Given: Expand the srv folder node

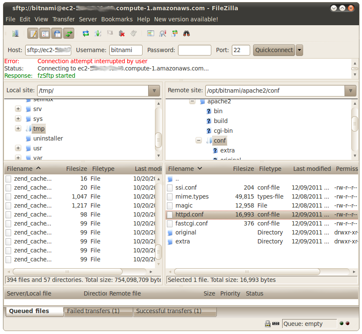Looking at the screenshot, I should [x=18, y=108].
